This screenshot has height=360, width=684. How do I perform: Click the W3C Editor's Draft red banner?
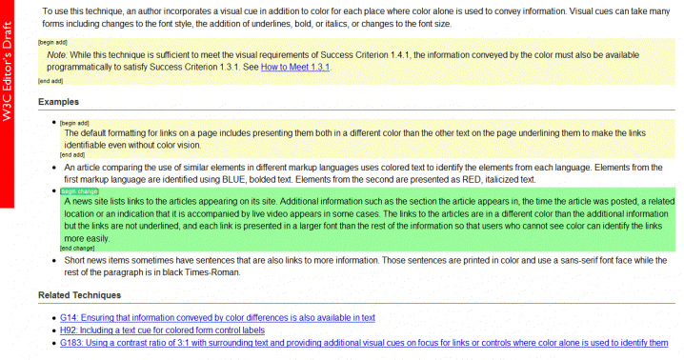point(7,104)
